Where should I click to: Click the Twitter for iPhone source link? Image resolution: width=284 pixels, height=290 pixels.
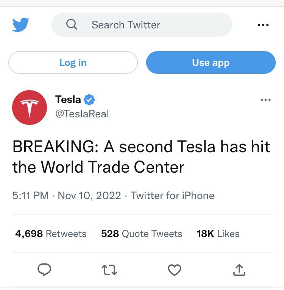tap(172, 195)
